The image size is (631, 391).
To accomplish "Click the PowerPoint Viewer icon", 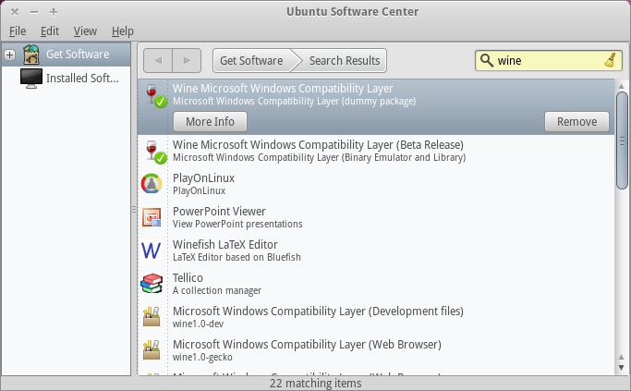I will click(x=152, y=217).
